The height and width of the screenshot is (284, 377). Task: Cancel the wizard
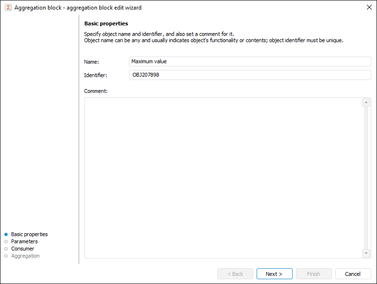(x=353, y=274)
